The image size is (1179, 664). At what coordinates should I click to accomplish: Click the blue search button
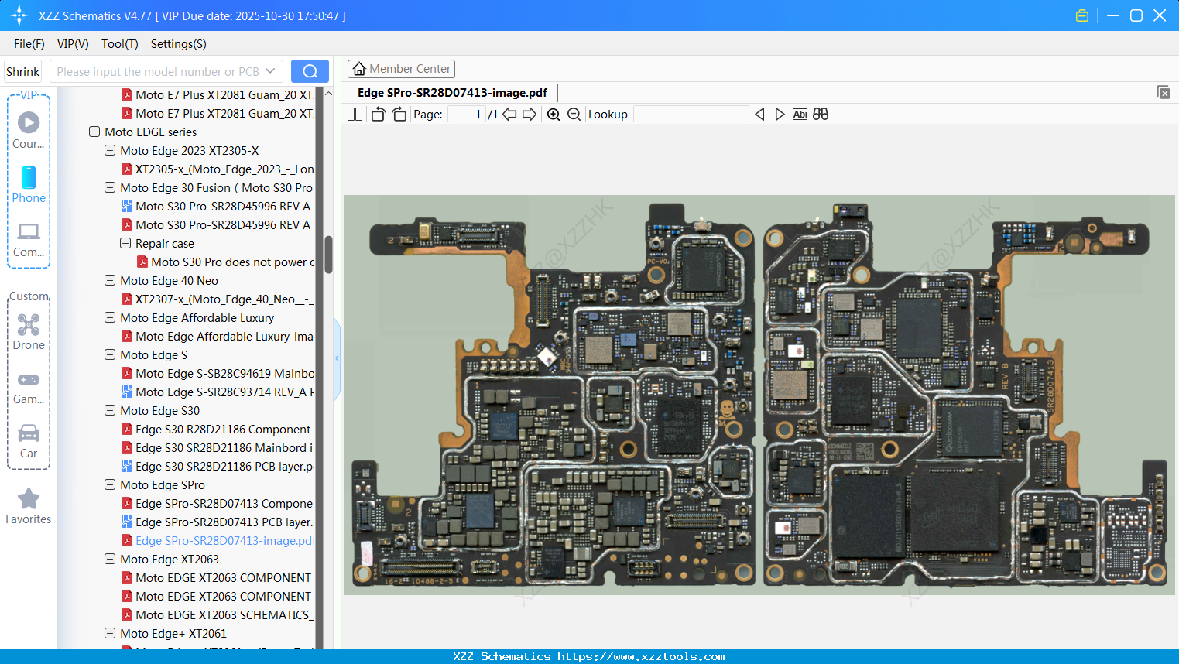310,71
